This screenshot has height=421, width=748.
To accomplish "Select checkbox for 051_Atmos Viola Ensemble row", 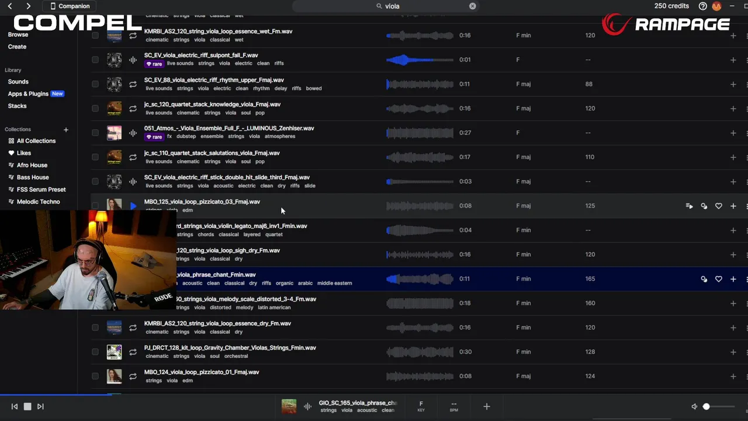I will pyautogui.click(x=95, y=133).
